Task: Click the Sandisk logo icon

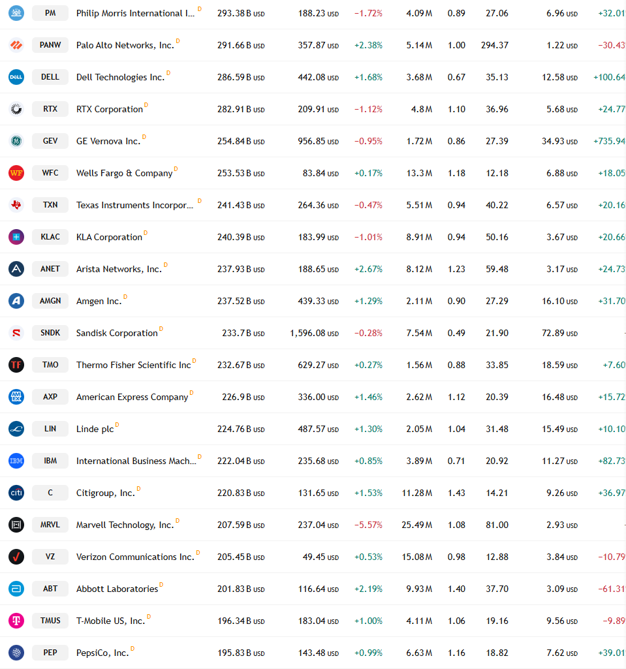Action: (16, 334)
